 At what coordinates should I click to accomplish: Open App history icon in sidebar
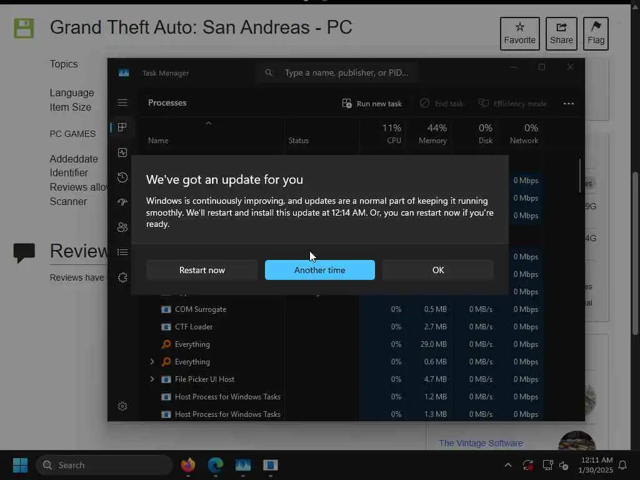[x=122, y=177]
